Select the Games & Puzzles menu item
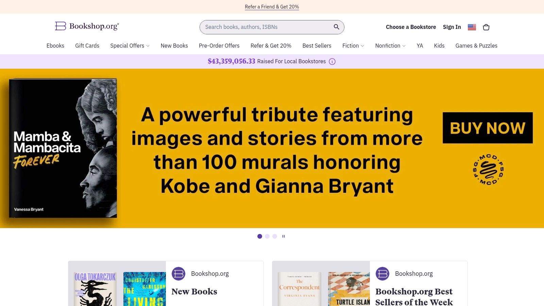 [476, 46]
